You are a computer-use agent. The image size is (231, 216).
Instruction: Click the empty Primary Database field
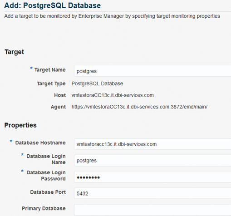point(152,210)
